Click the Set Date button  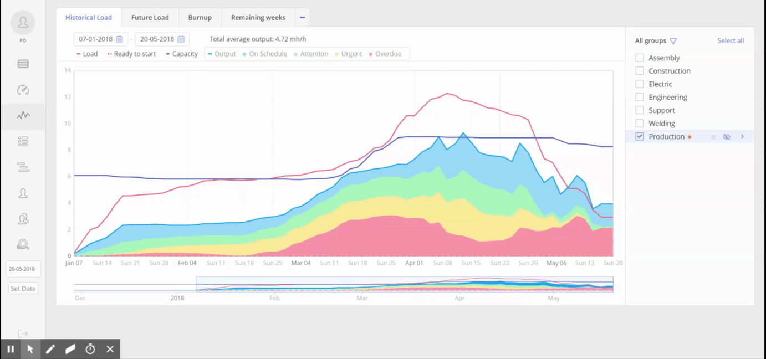tap(23, 289)
